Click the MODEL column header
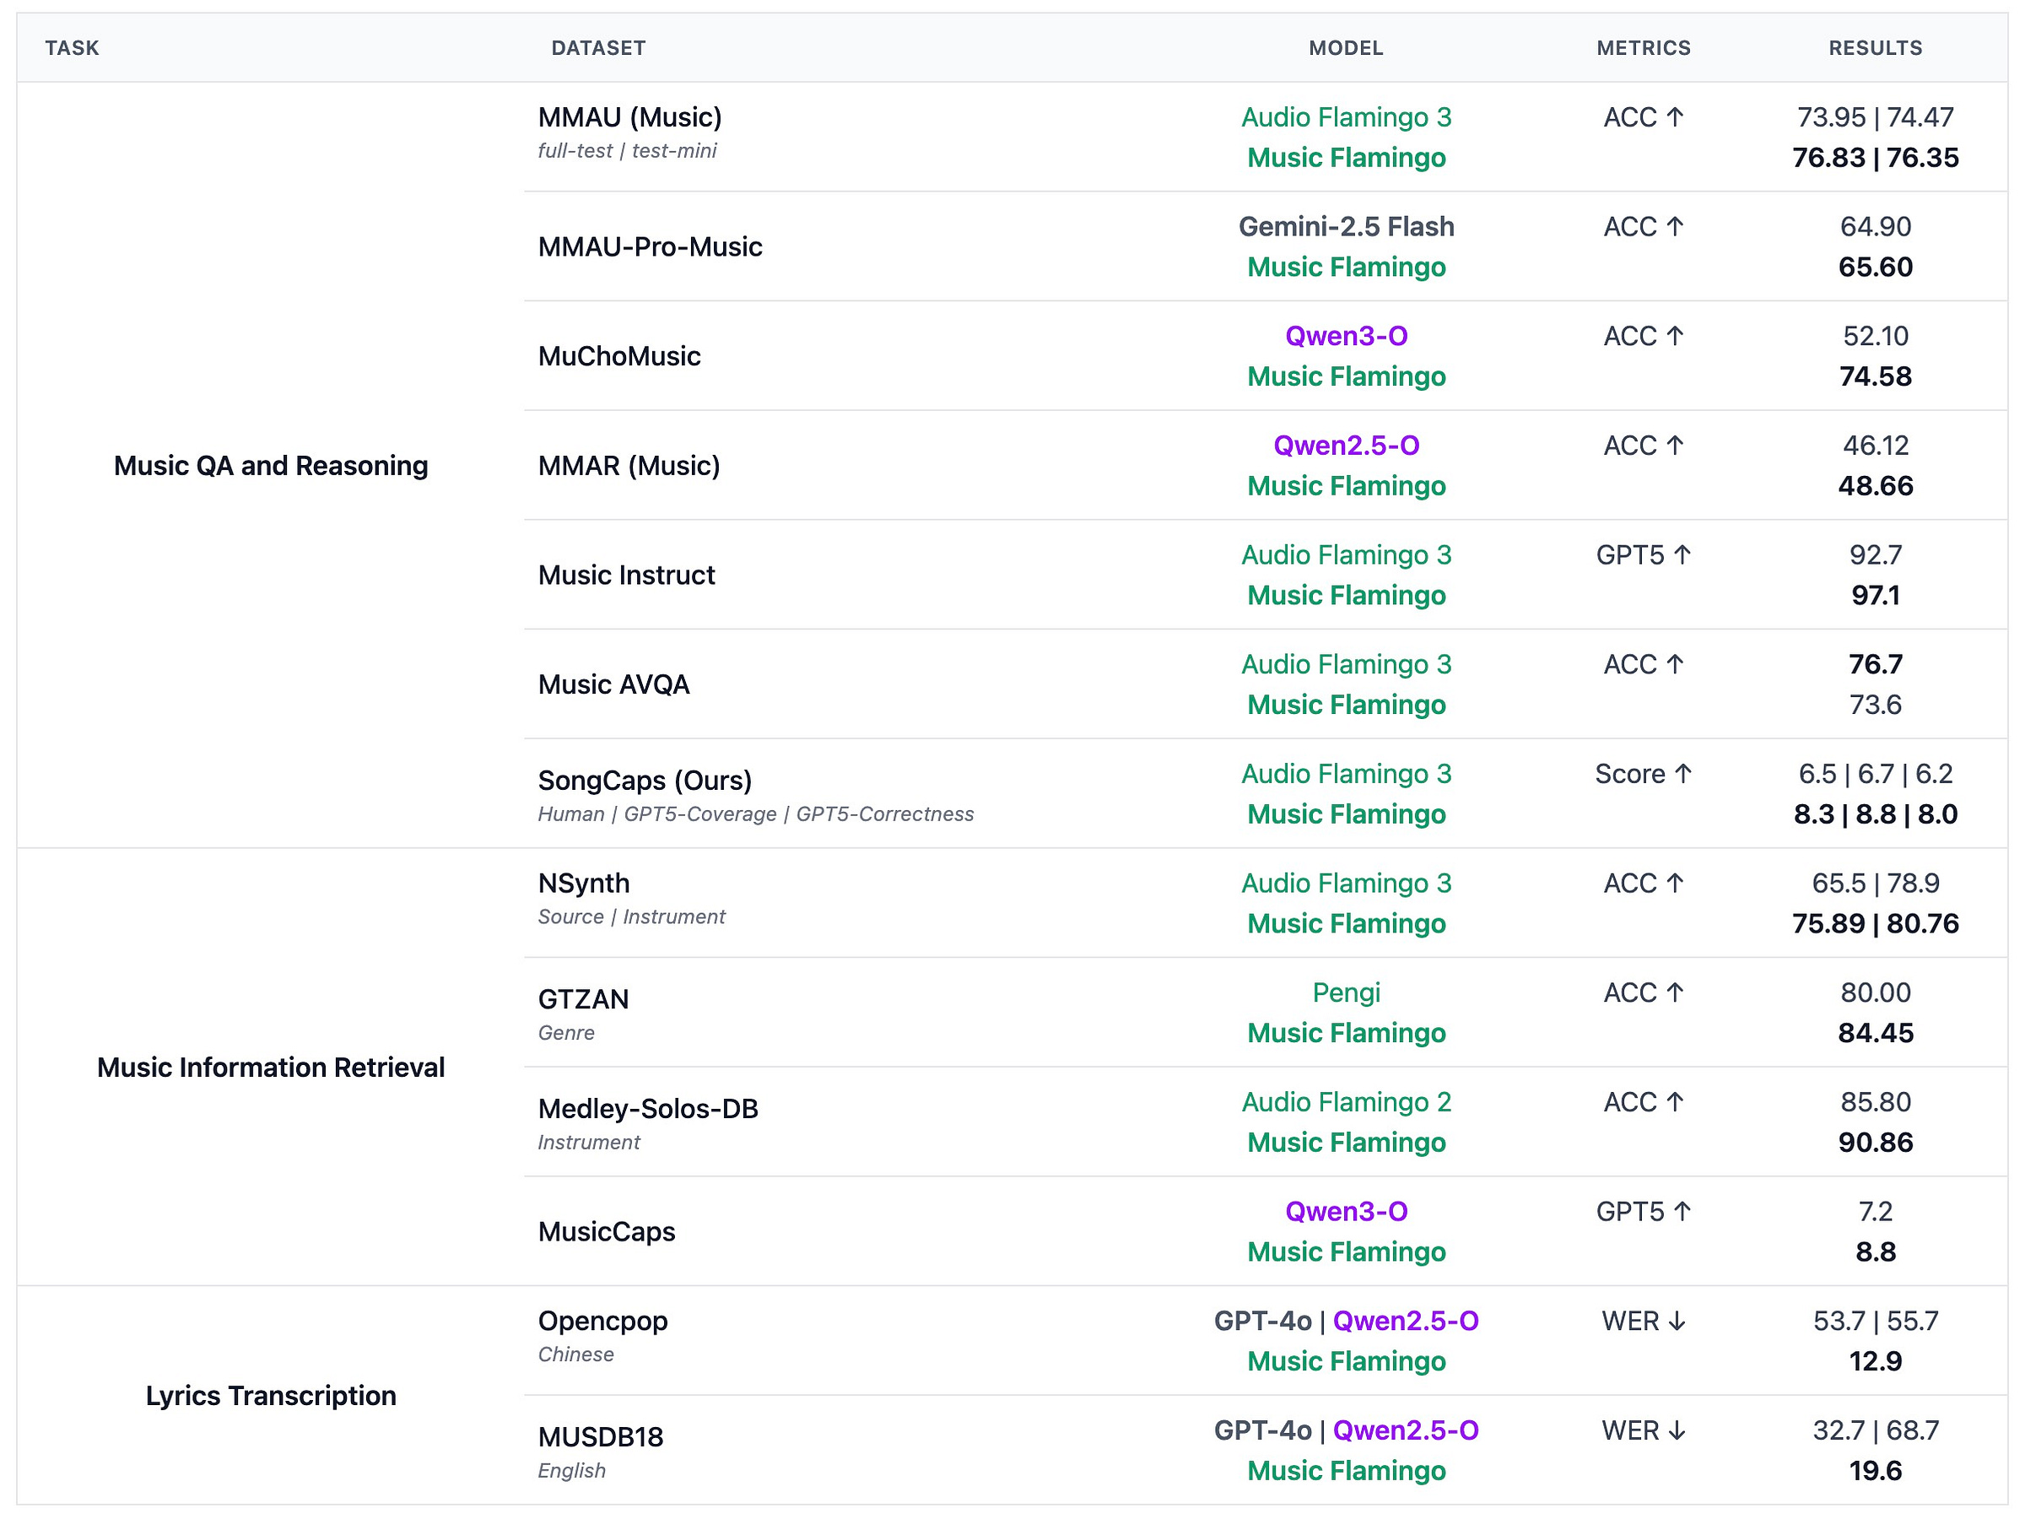The height and width of the screenshot is (1519, 2025). click(x=1345, y=47)
